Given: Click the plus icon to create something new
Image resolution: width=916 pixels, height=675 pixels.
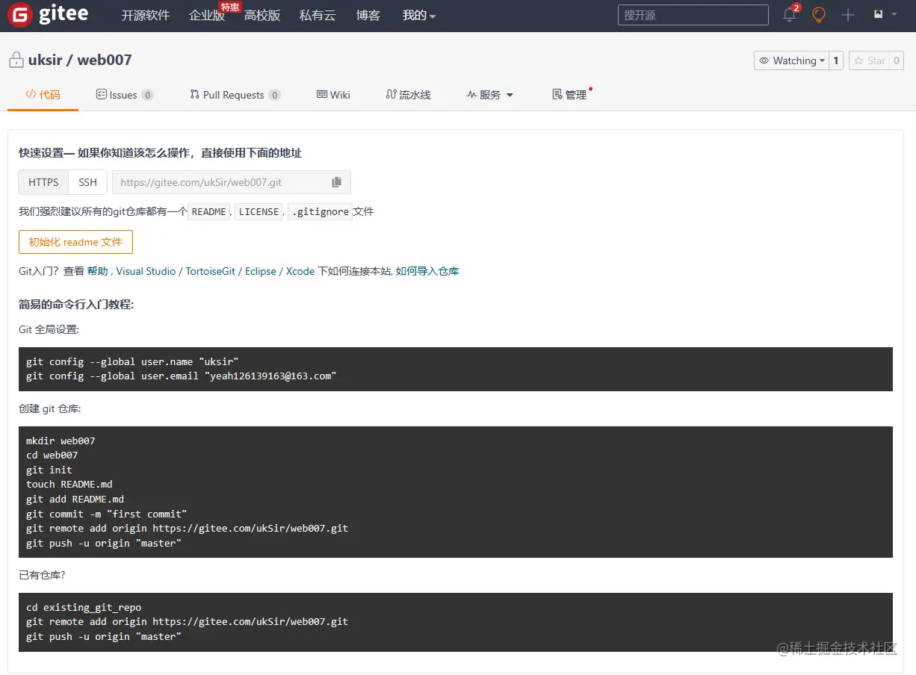Looking at the screenshot, I should click(847, 15).
